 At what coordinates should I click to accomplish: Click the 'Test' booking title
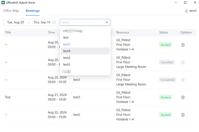8,97
